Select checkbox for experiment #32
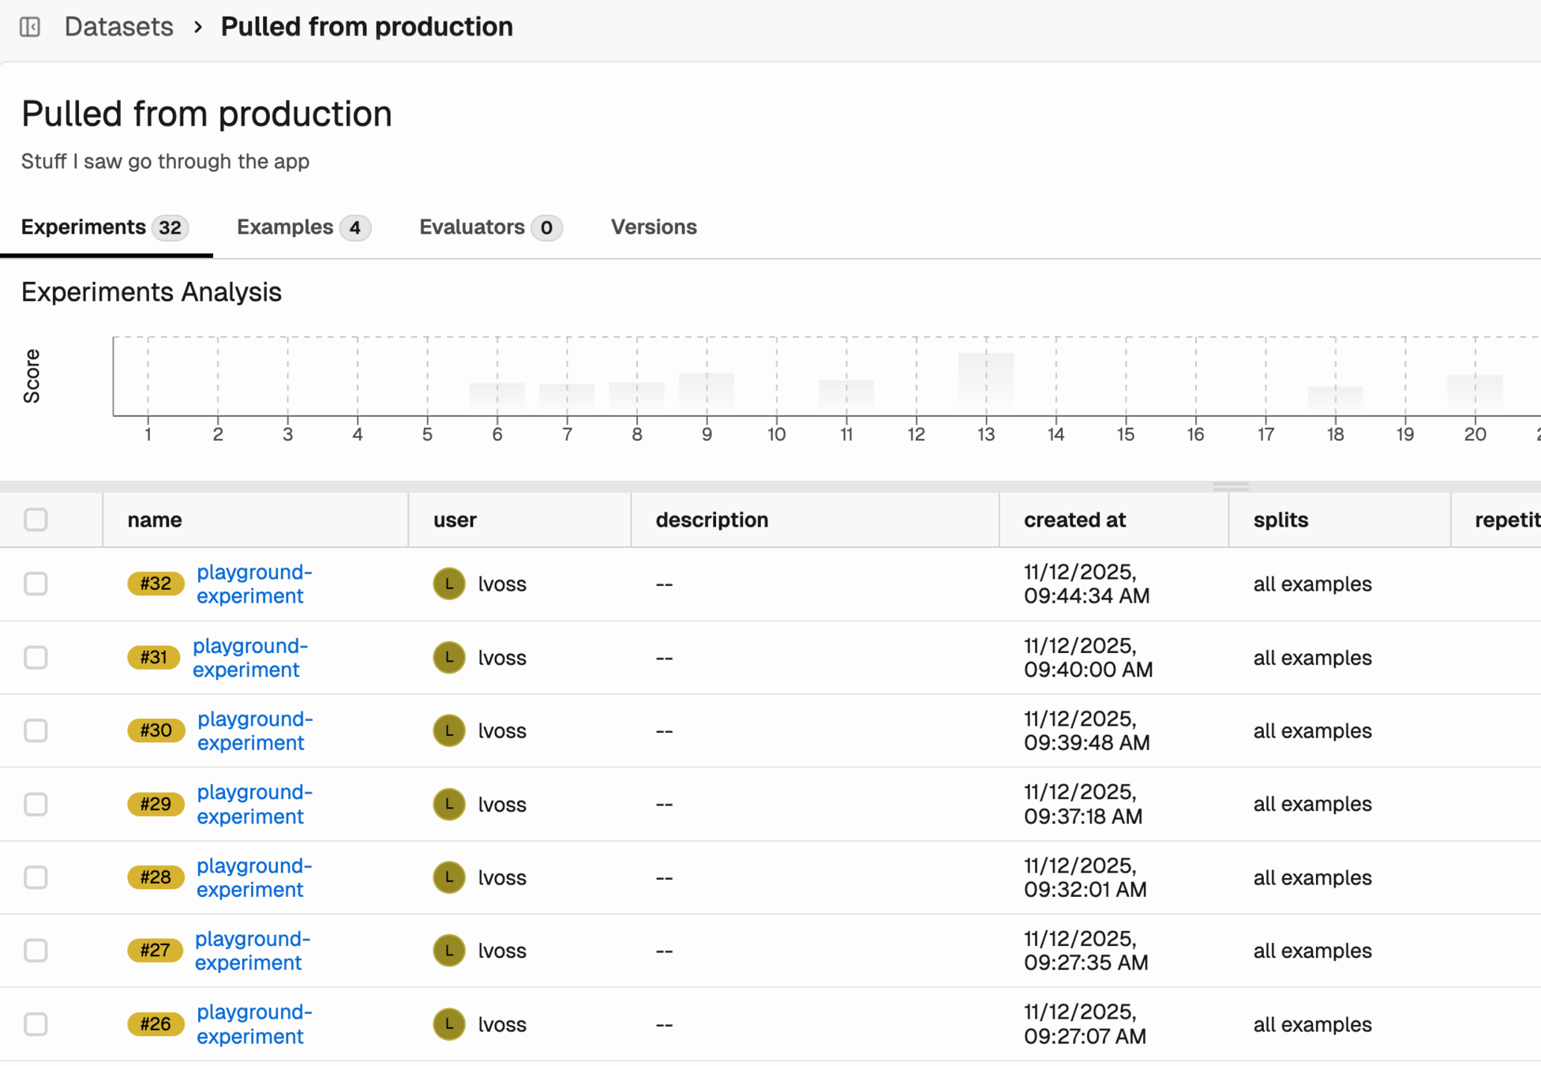Image resolution: width=1541 pixels, height=1066 pixels. pyautogui.click(x=36, y=584)
